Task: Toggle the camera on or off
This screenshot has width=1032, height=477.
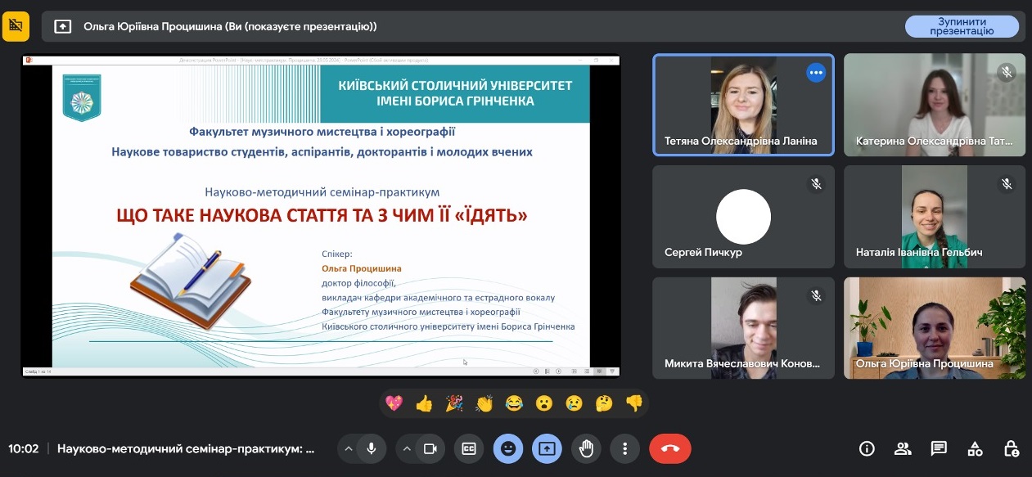Action: [x=429, y=448]
